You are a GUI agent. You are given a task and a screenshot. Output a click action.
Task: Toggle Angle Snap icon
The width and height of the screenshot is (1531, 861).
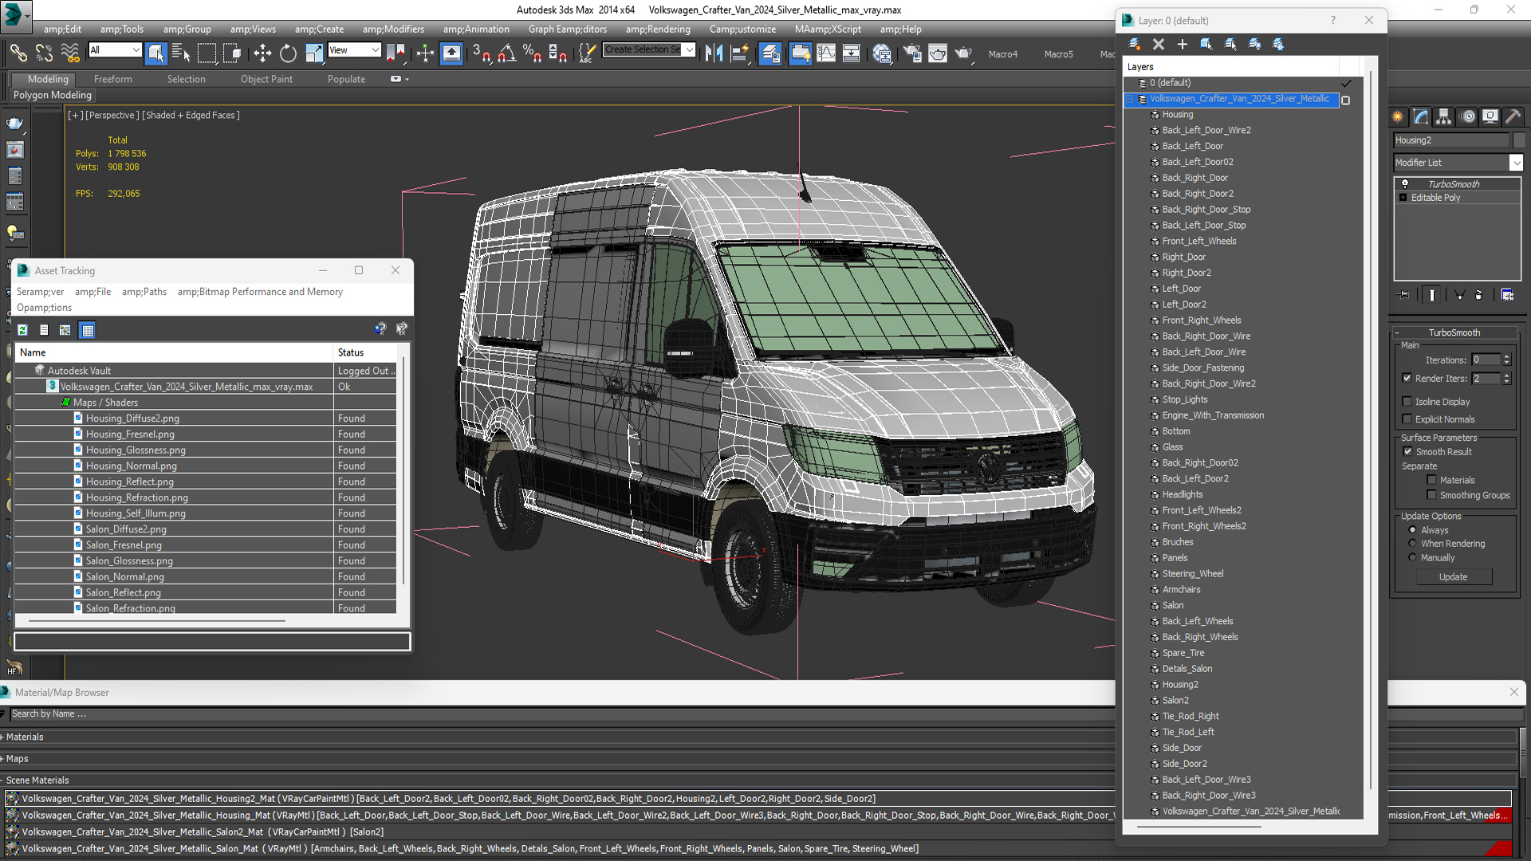coord(506,53)
